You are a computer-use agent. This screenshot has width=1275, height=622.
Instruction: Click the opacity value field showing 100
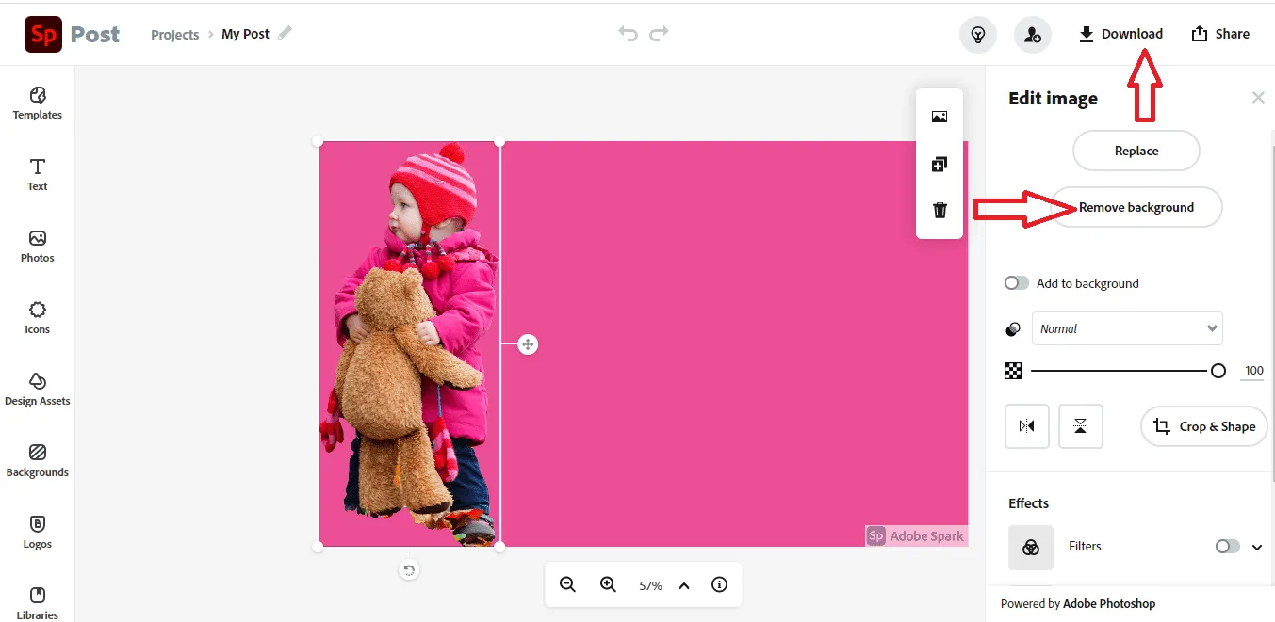tap(1253, 371)
